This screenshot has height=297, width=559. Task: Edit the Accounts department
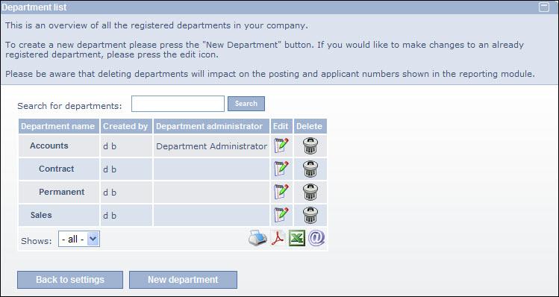coord(281,146)
